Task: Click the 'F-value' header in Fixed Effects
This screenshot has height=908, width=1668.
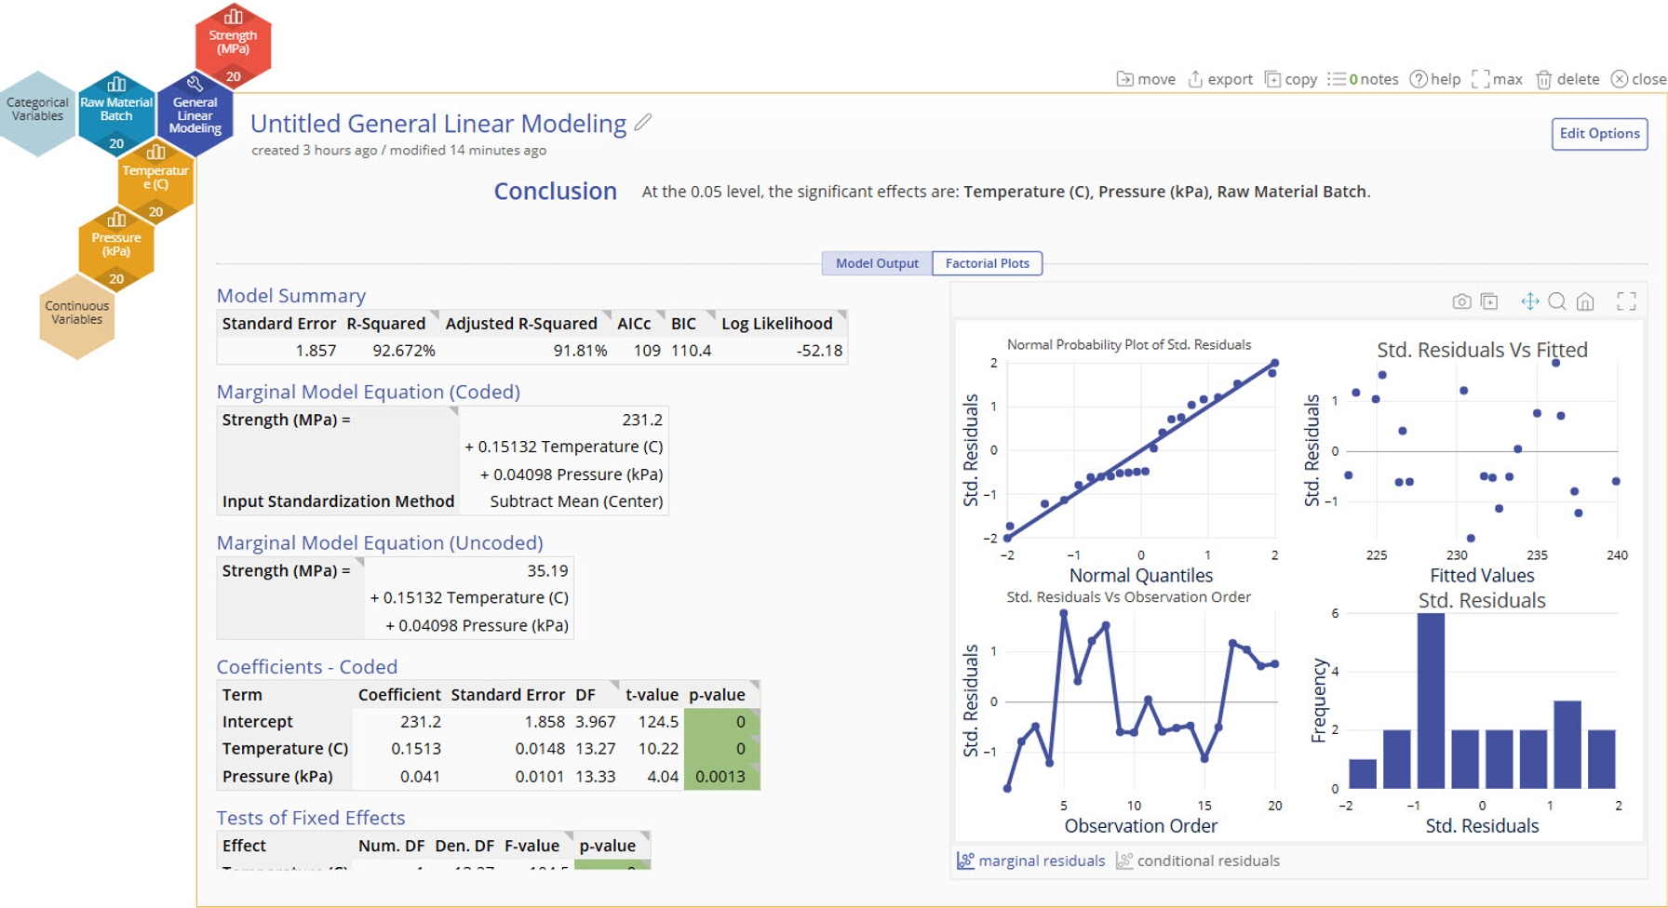Action: tap(532, 846)
